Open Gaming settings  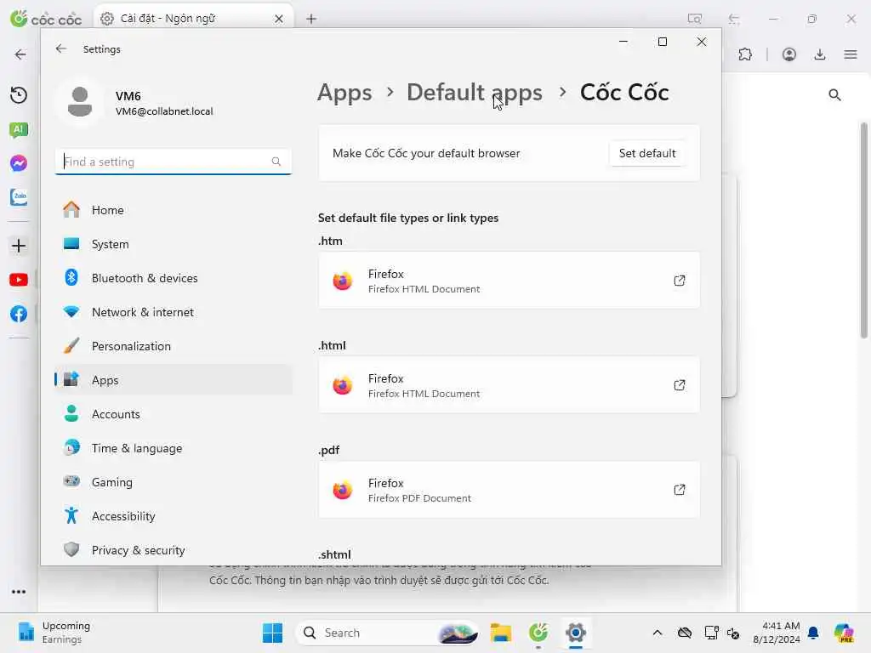174,482
